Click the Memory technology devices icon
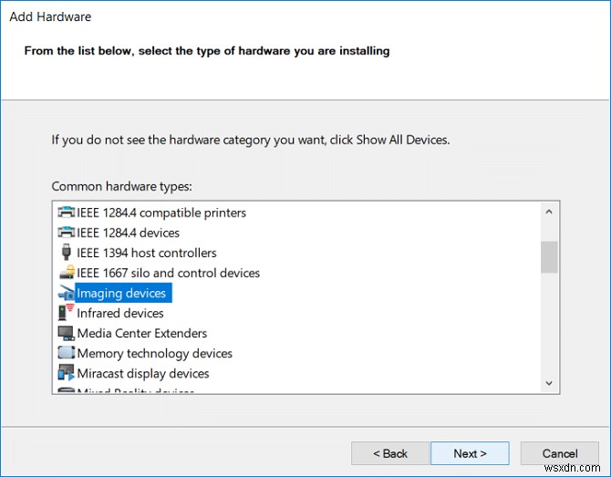The width and height of the screenshot is (611, 477). pyautogui.click(x=66, y=353)
